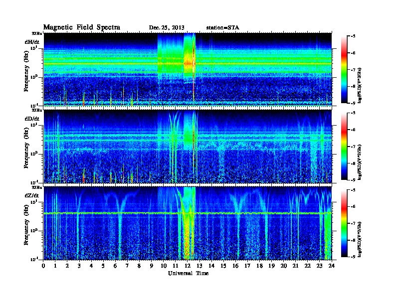Click hour 2 on the Universal Time axis

[67, 266]
